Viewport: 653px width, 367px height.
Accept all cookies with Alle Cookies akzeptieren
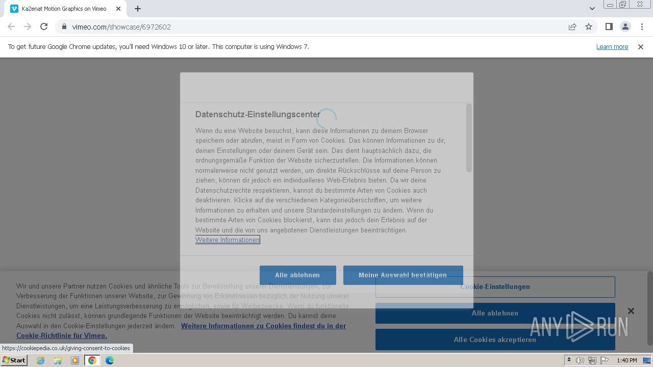pyautogui.click(x=495, y=339)
